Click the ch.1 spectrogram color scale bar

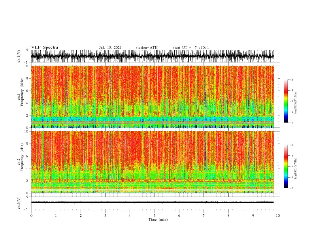(x=286, y=101)
